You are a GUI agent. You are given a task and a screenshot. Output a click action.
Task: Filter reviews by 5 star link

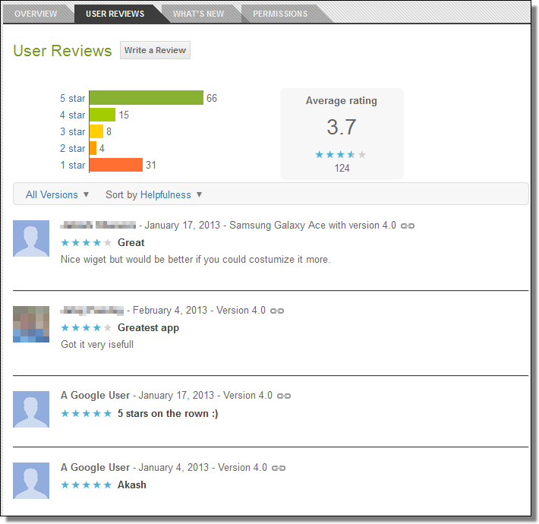tap(72, 98)
